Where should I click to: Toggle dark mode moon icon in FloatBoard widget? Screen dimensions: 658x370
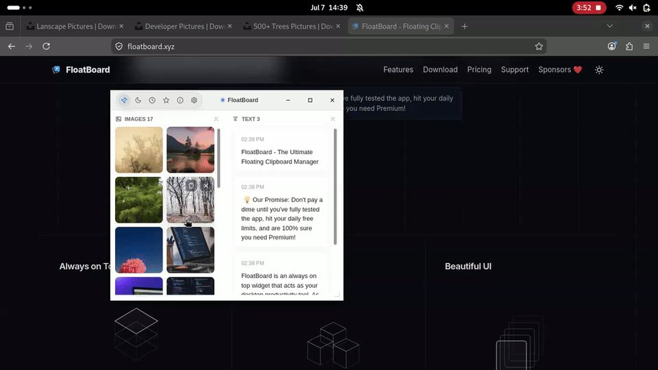(138, 100)
